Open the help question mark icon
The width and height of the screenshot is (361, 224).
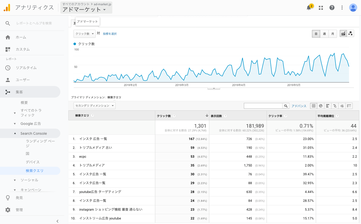tap(332, 8)
